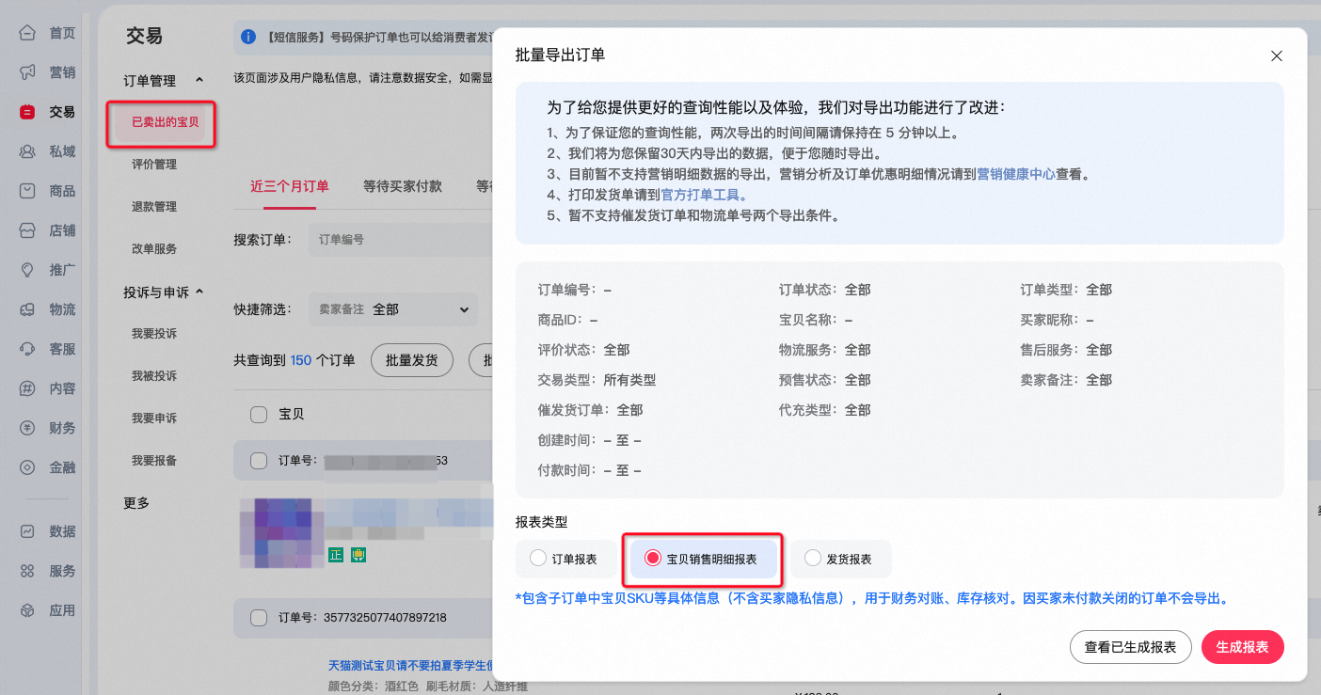Open the 私域 people icon

28,151
